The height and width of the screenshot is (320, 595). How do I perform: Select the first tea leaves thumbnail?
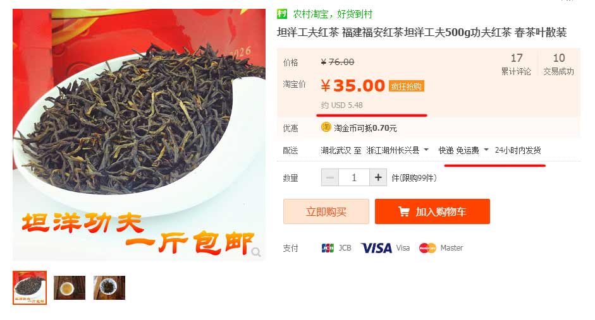click(30, 287)
